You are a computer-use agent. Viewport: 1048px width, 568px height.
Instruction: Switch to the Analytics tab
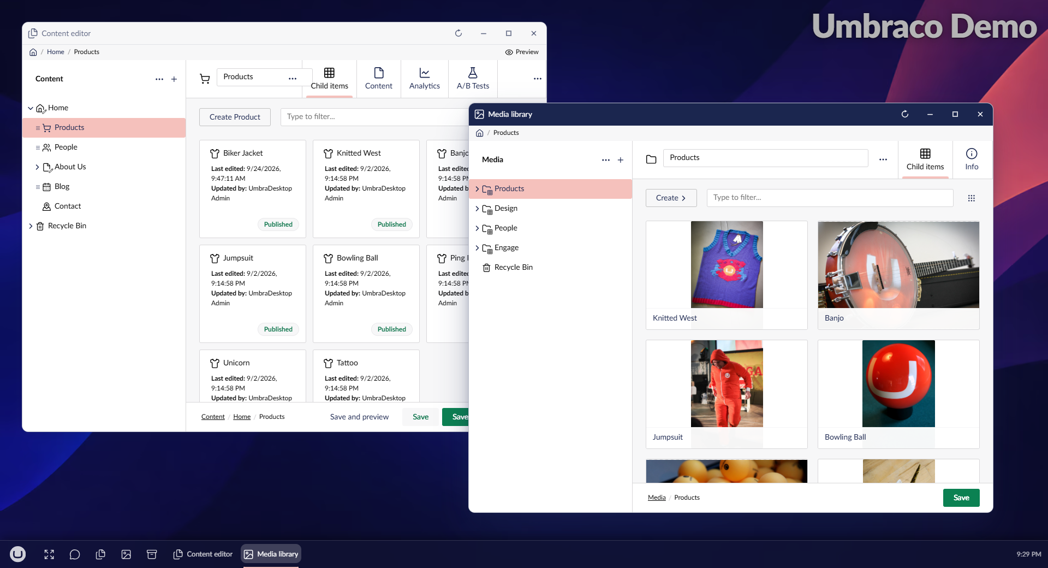(x=425, y=79)
